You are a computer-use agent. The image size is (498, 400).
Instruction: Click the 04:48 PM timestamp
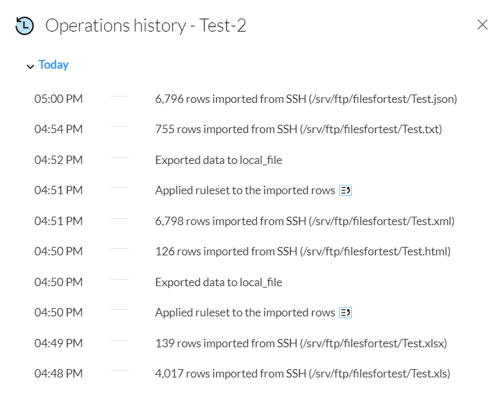point(59,374)
